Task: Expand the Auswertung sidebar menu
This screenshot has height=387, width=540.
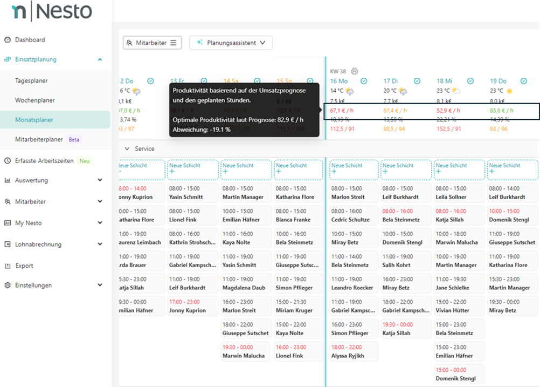Action: [100, 180]
